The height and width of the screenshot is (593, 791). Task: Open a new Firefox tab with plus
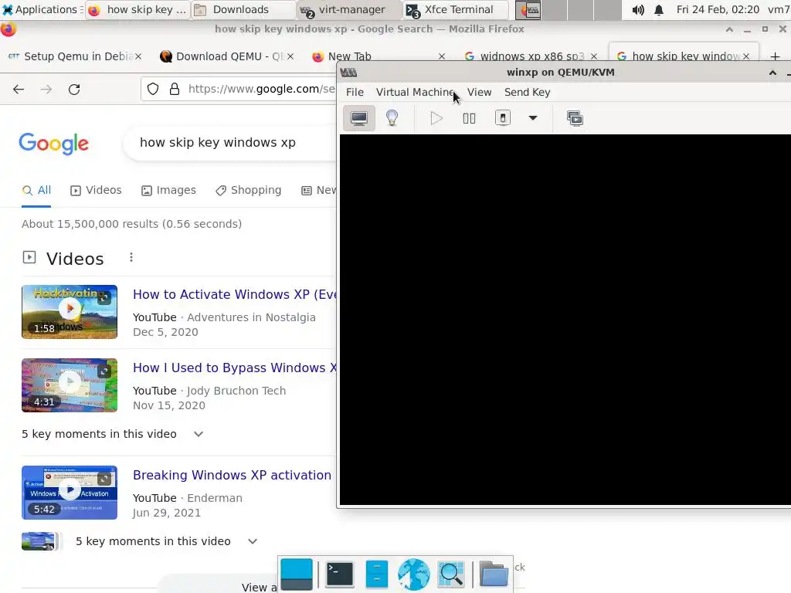tap(776, 56)
